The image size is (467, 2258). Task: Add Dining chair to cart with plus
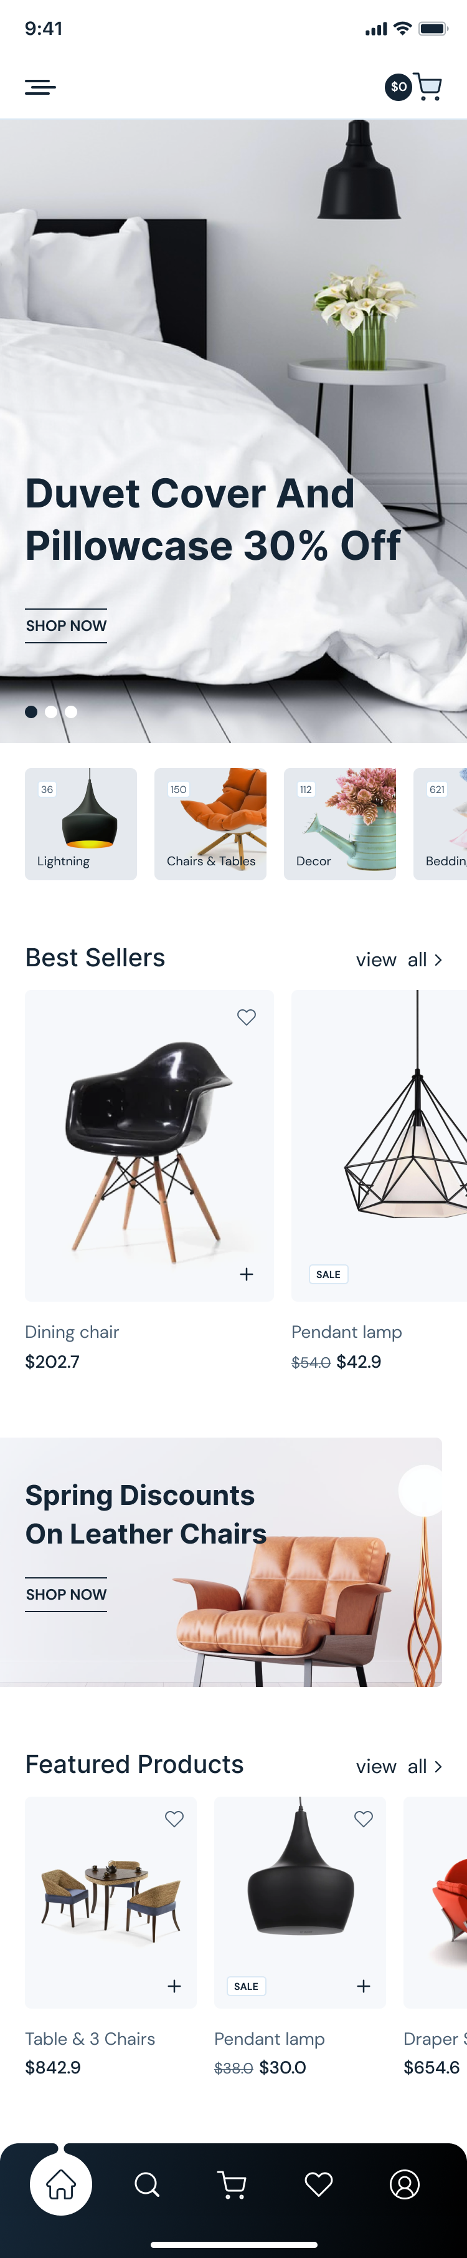(x=246, y=1274)
